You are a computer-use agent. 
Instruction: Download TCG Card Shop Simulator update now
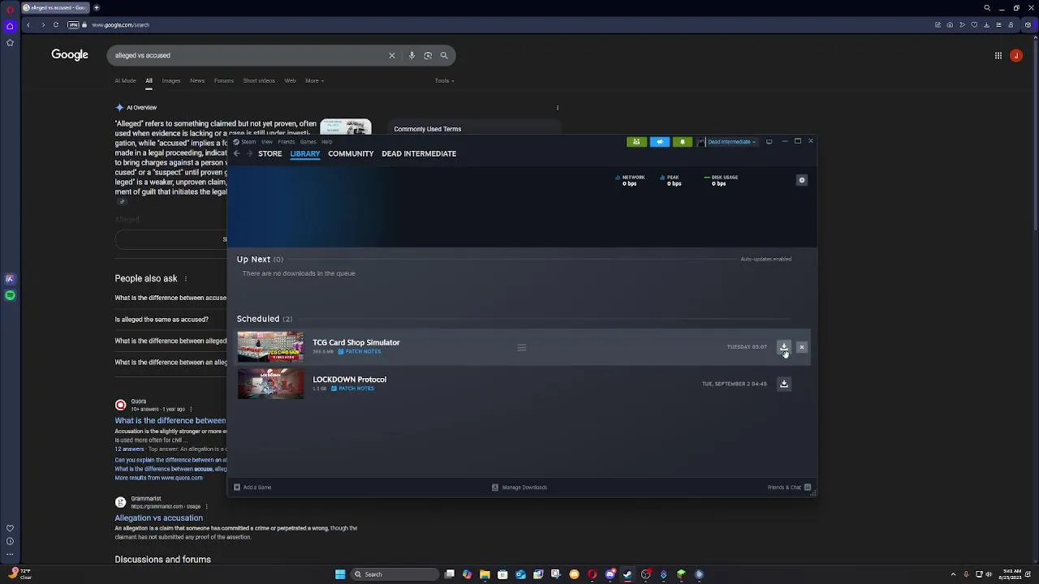click(x=783, y=347)
